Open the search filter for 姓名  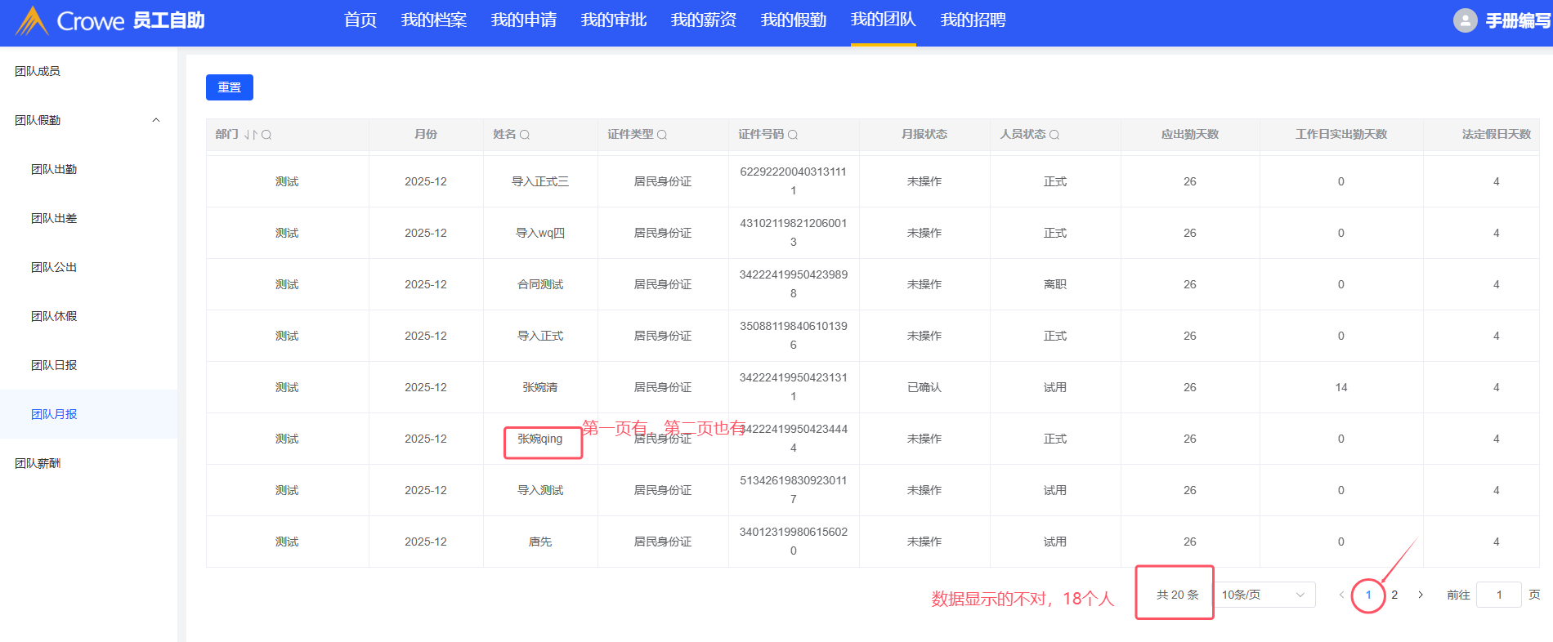click(525, 135)
